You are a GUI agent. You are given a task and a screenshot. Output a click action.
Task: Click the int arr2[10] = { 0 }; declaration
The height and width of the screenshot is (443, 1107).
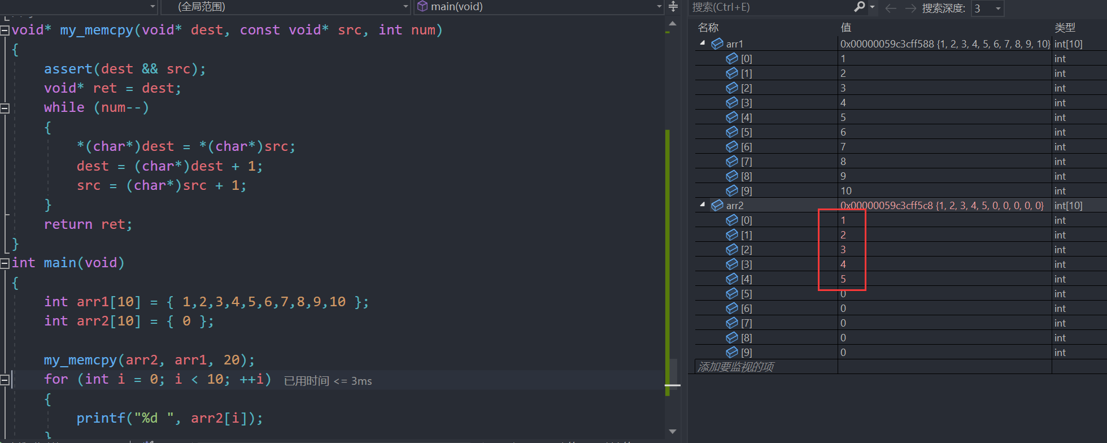129,321
